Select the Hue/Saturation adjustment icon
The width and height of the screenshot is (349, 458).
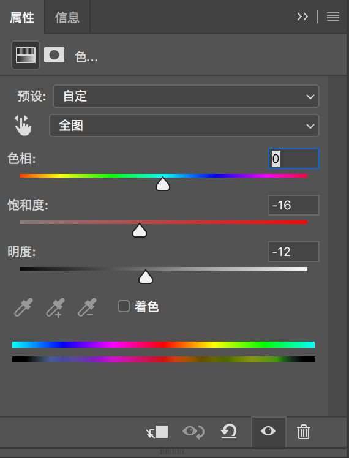click(x=26, y=55)
